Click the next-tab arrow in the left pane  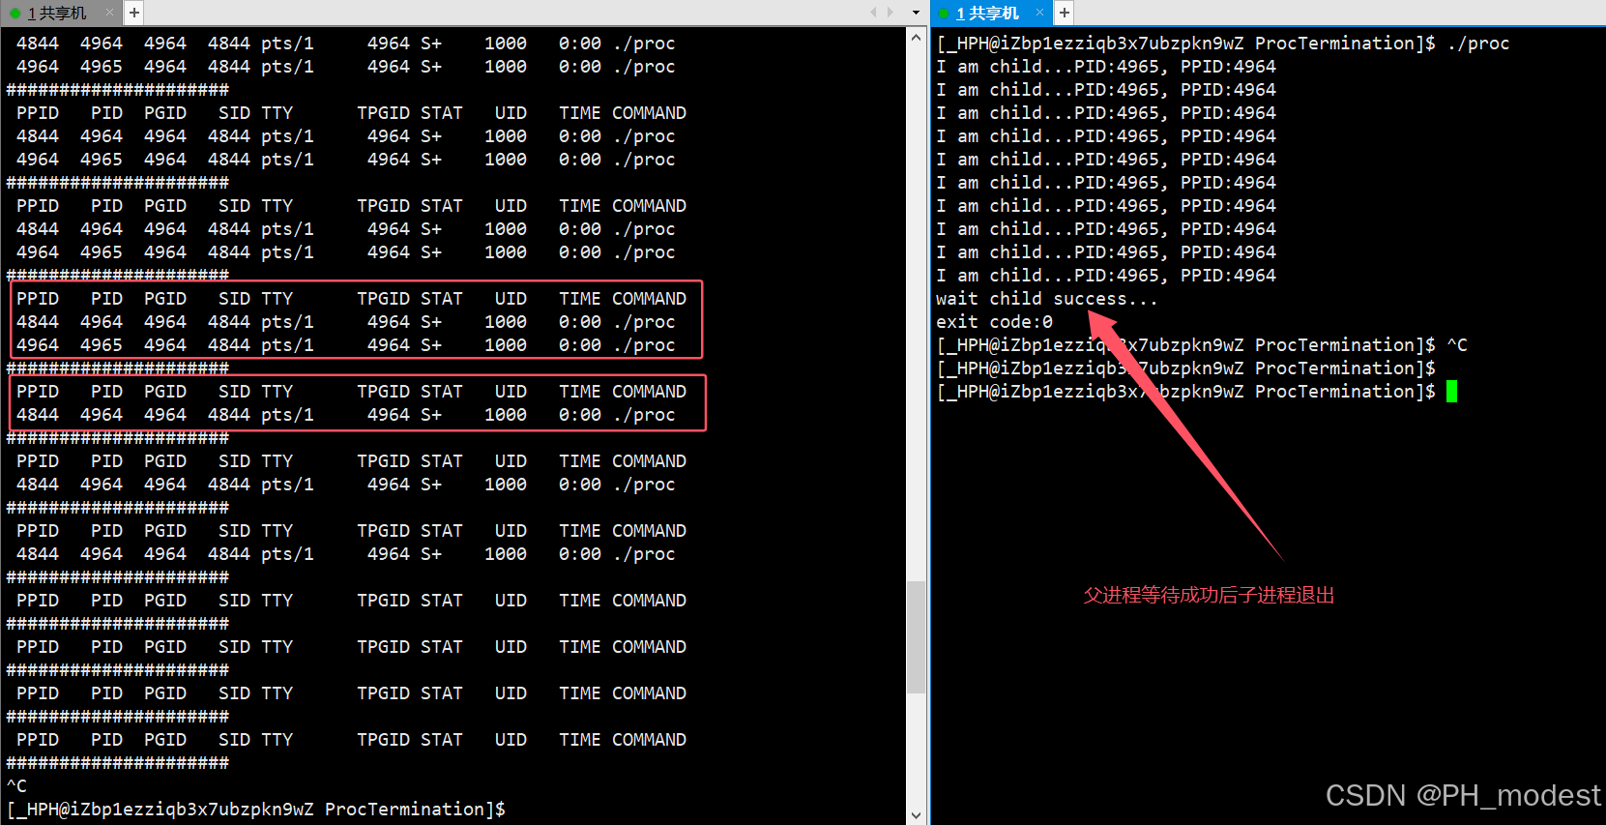pyautogui.click(x=891, y=13)
